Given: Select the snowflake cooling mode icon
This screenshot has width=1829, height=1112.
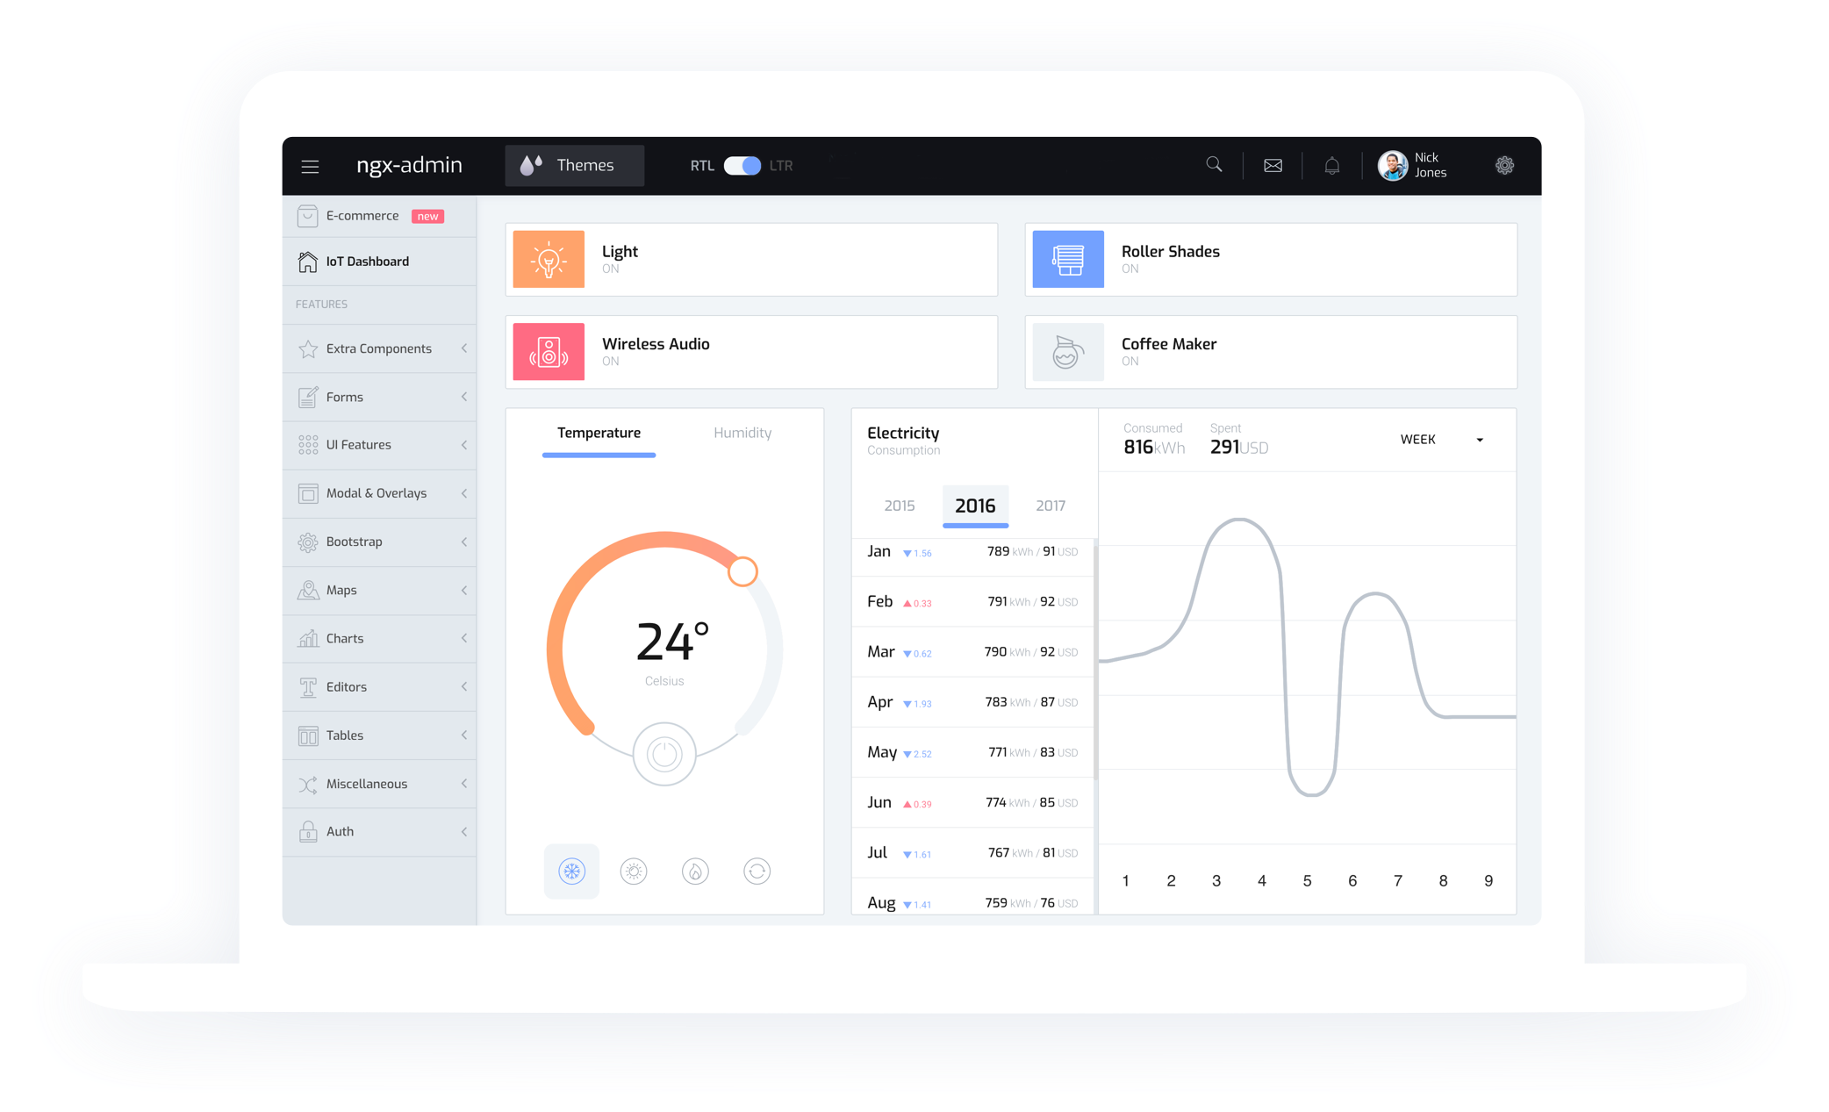Looking at the screenshot, I should point(571,872).
